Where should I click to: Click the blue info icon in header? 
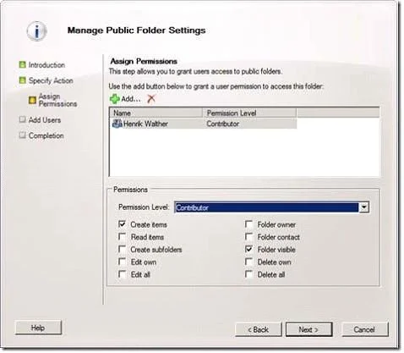36,31
